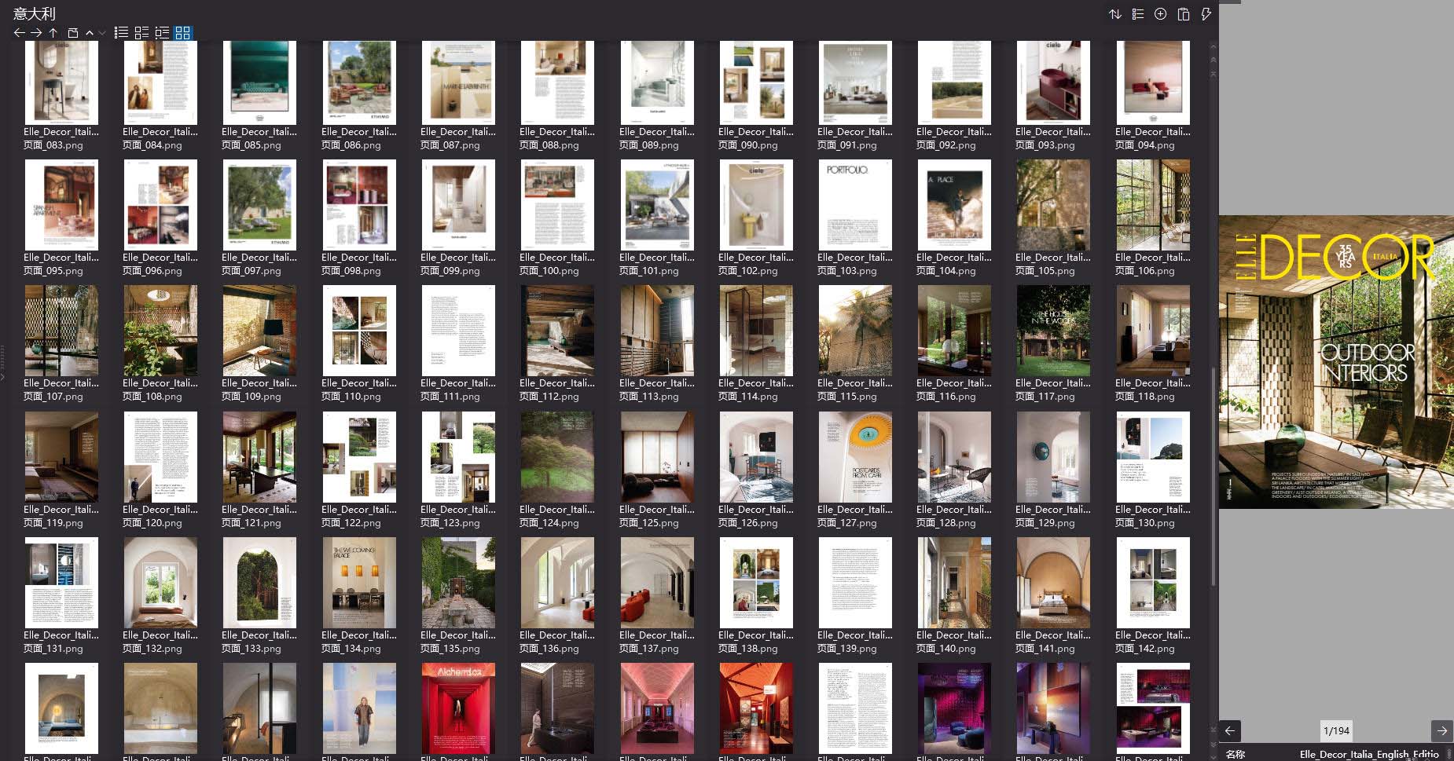The height and width of the screenshot is (761, 1454).
Task: Click the 1/194 page number field
Action: click(1336, 730)
